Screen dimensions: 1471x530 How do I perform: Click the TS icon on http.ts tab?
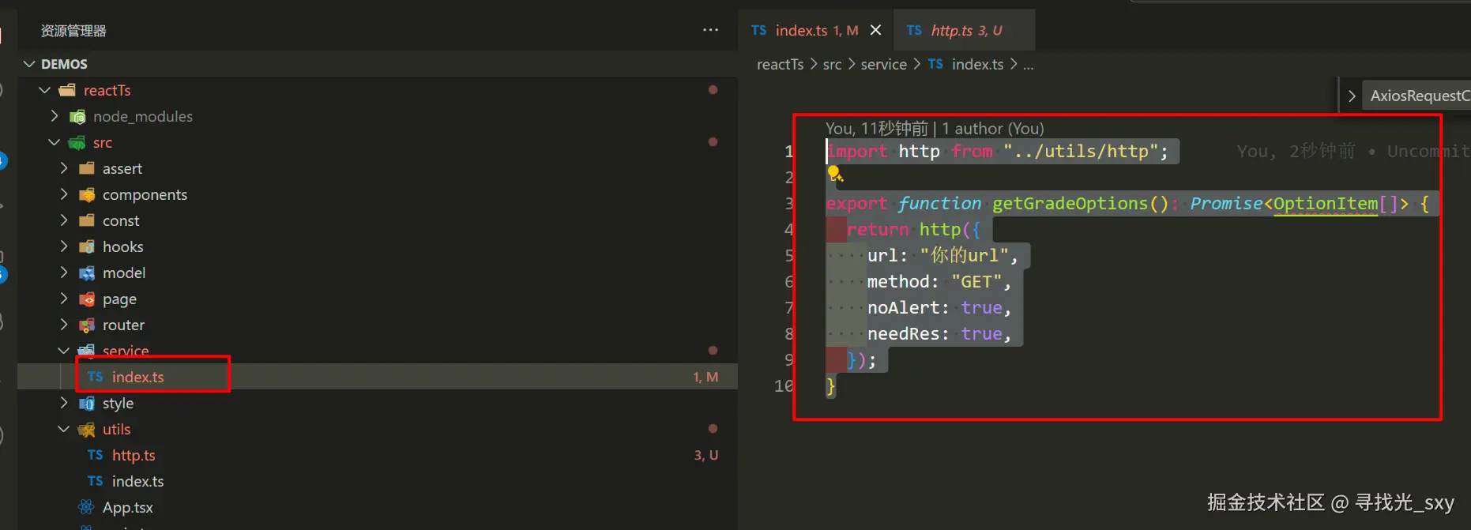pos(914,30)
